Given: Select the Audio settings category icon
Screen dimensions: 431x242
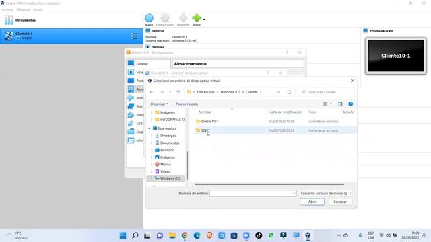Looking at the screenshot, I should coord(131,97).
